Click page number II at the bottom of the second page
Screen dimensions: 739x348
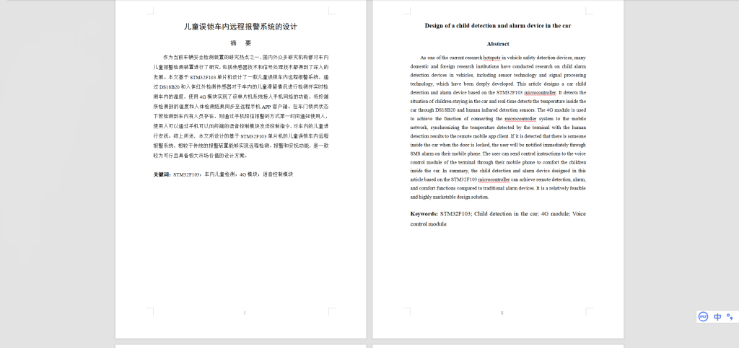[502, 313]
